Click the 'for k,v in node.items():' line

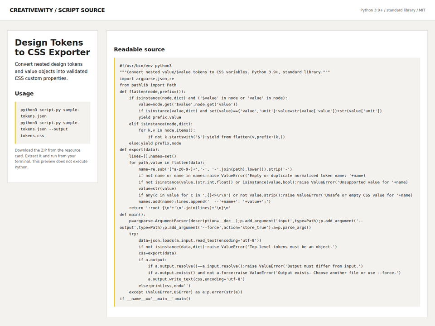167,130
